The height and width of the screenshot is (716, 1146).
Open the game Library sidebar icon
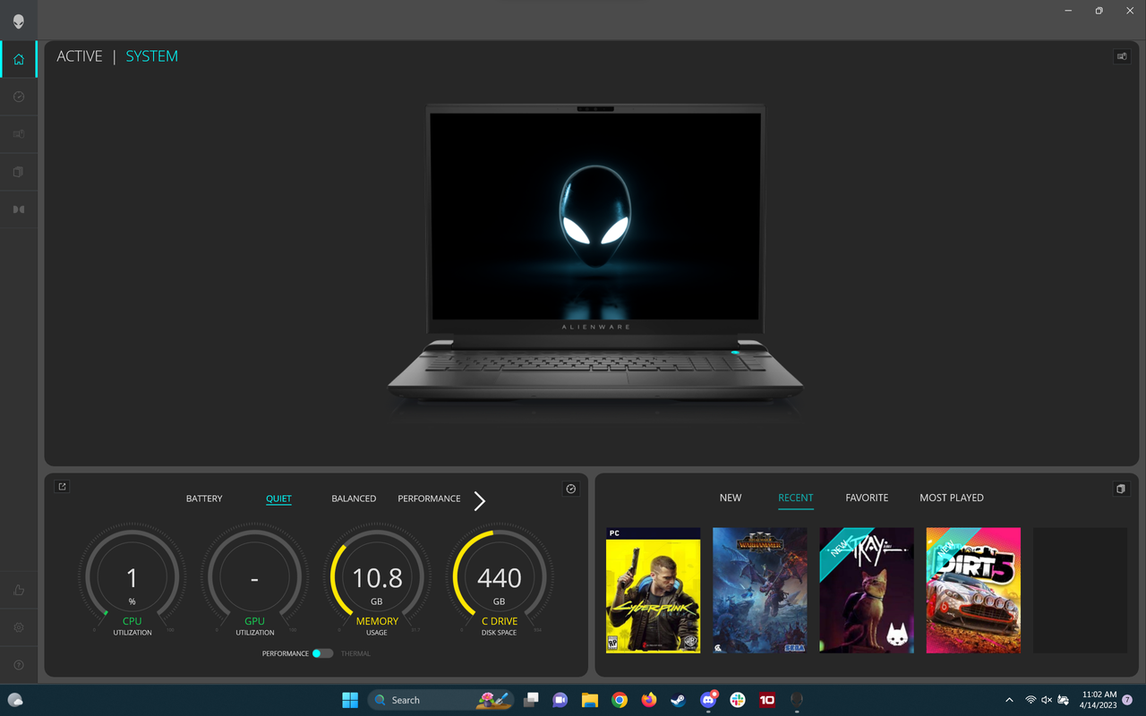pos(19,172)
